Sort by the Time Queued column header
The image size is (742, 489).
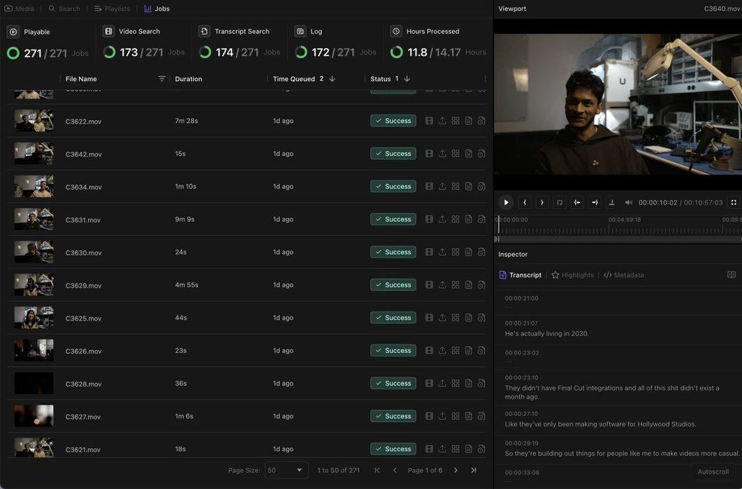(294, 79)
